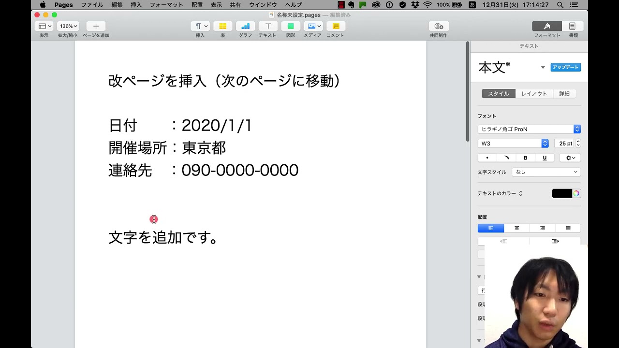619x348 pixels.
Task: Toggle bold (B) text style
Action: [x=526, y=158]
